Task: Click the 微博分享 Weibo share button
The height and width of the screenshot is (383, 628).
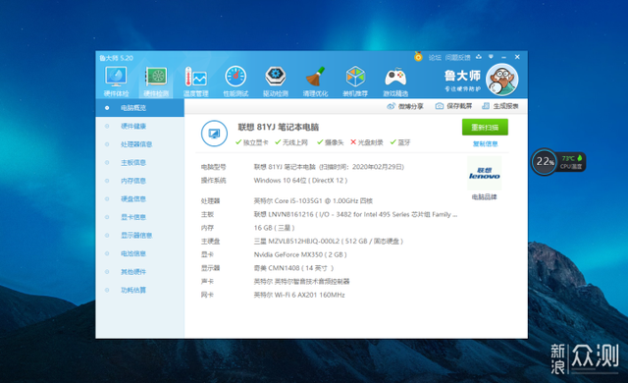Action: [x=405, y=106]
